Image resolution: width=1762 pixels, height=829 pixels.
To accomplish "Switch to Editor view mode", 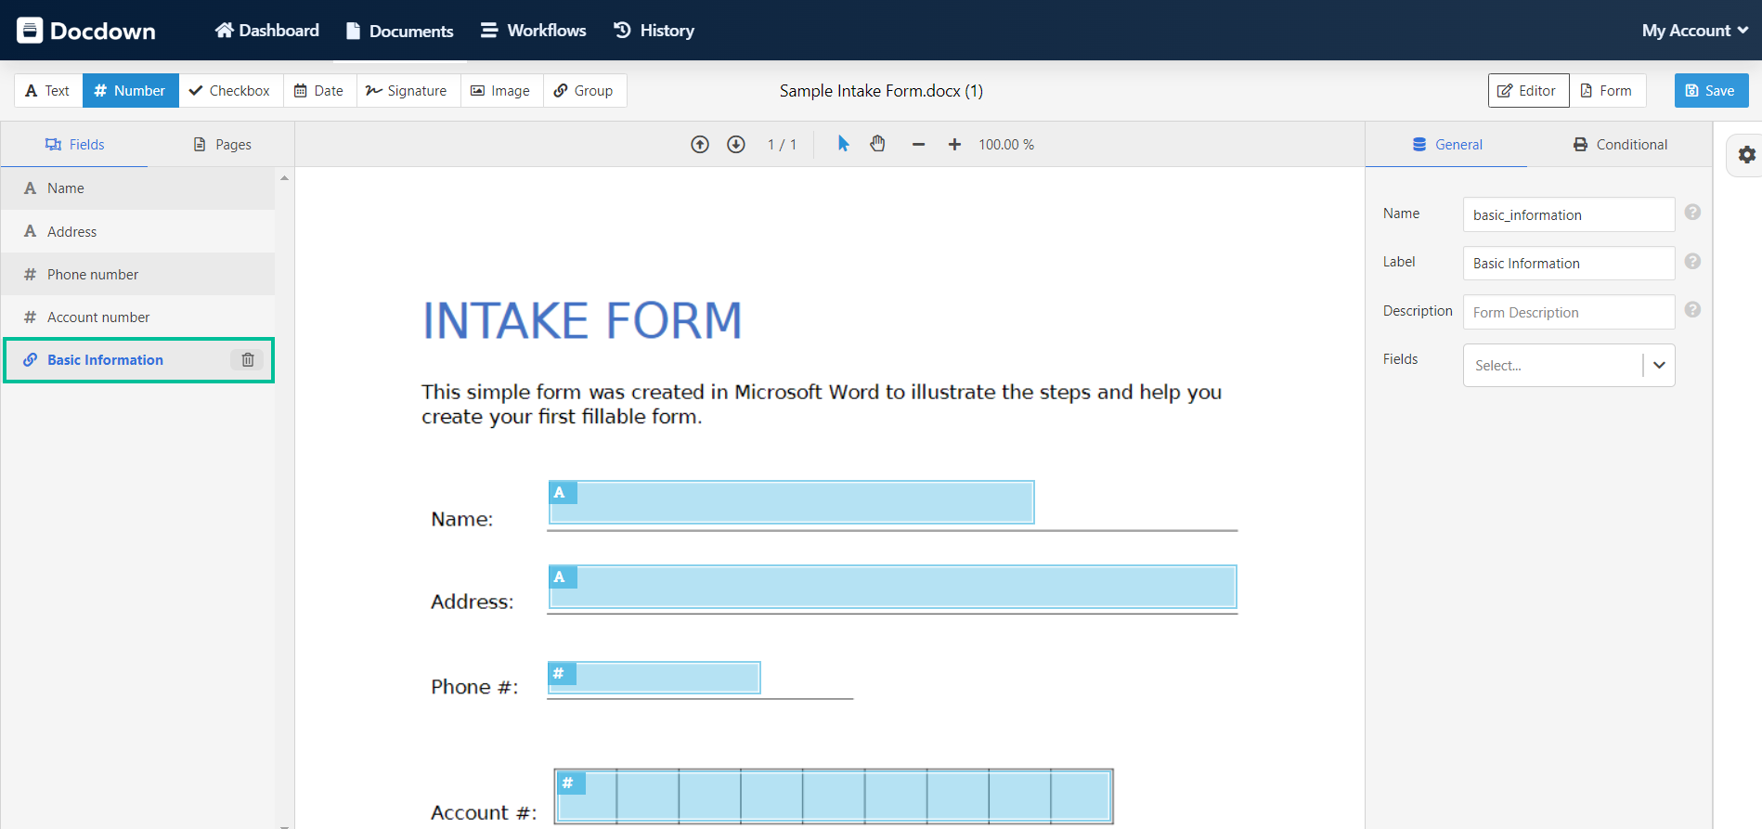I will point(1528,91).
